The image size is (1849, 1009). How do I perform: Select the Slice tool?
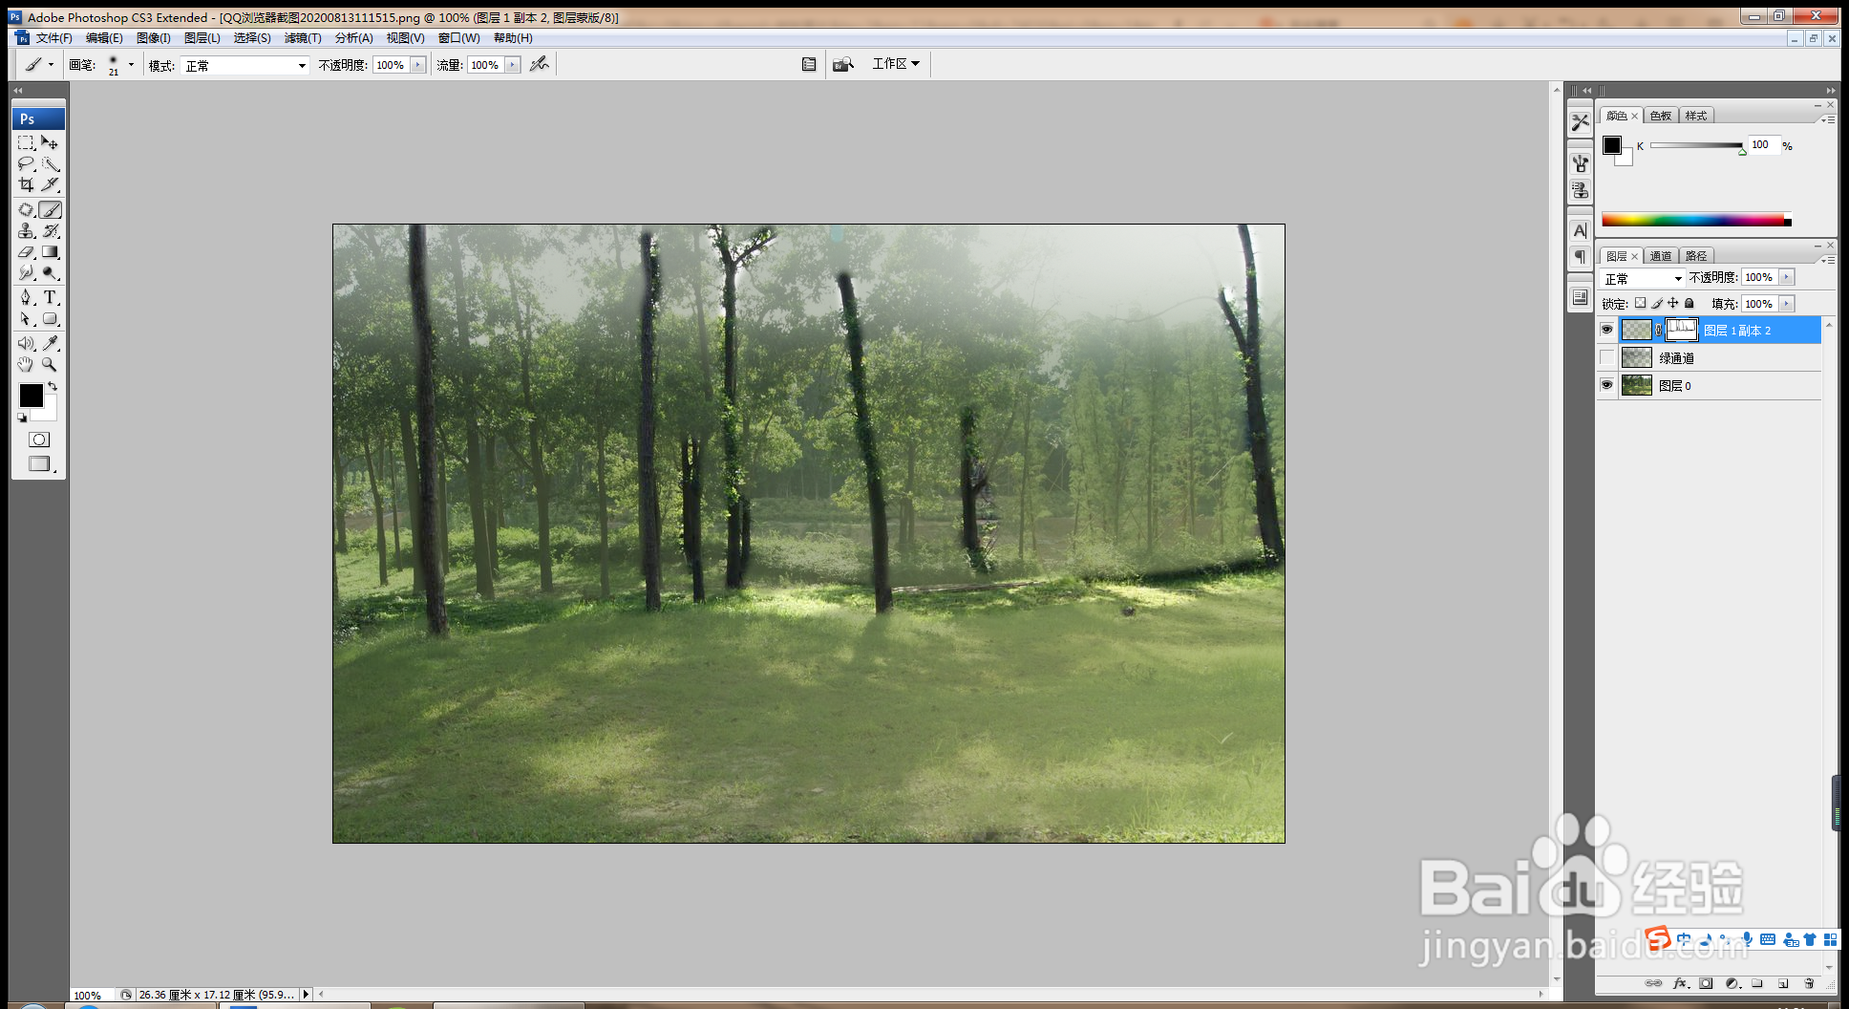[x=51, y=184]
